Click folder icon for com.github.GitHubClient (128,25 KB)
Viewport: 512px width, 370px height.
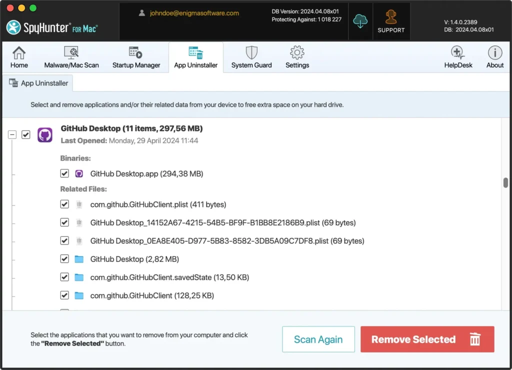click(79, 295)
